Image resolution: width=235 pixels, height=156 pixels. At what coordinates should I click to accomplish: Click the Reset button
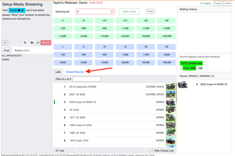point(150,11)
